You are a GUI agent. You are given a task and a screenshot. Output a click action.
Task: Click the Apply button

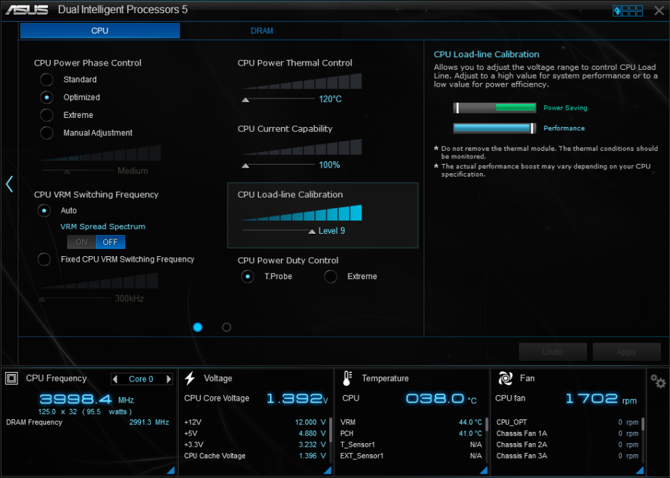click(x=627, y=352)
